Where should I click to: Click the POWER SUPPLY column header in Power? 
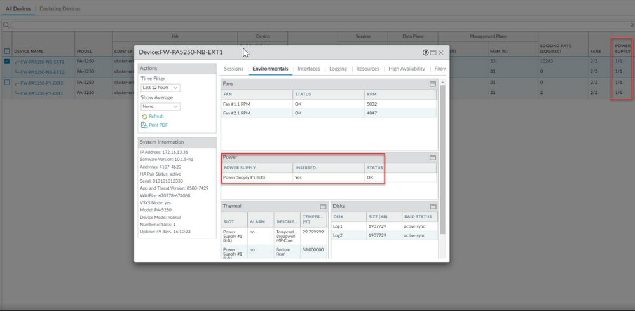tap(257, 168)
